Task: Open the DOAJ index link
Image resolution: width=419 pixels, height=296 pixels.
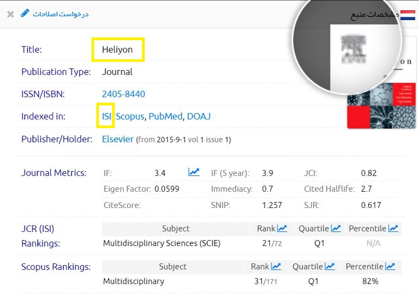Action: pos(199,116)
